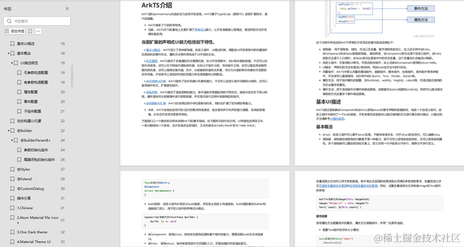Click the bookmark icon button beside 添加书签
Viewport: 464px width, 247px height.
click(x=30, y=31)
